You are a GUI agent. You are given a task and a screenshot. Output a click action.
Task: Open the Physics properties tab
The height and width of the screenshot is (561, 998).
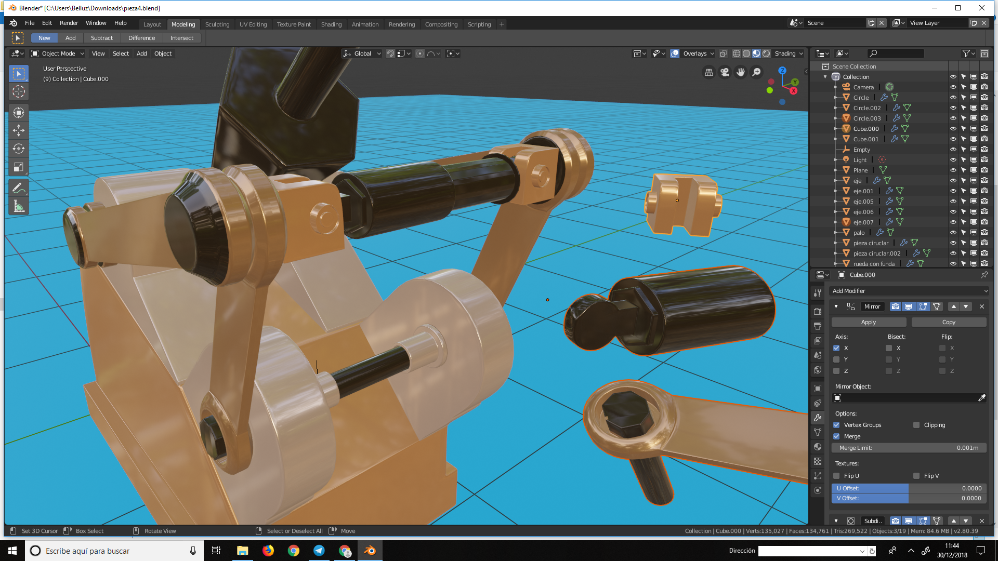(x=818, y=490)
